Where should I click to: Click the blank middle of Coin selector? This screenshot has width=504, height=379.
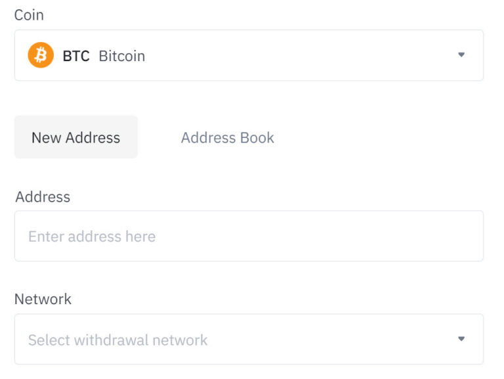[299, 55]
